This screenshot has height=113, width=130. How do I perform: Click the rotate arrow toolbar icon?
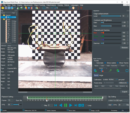(15, 8)
